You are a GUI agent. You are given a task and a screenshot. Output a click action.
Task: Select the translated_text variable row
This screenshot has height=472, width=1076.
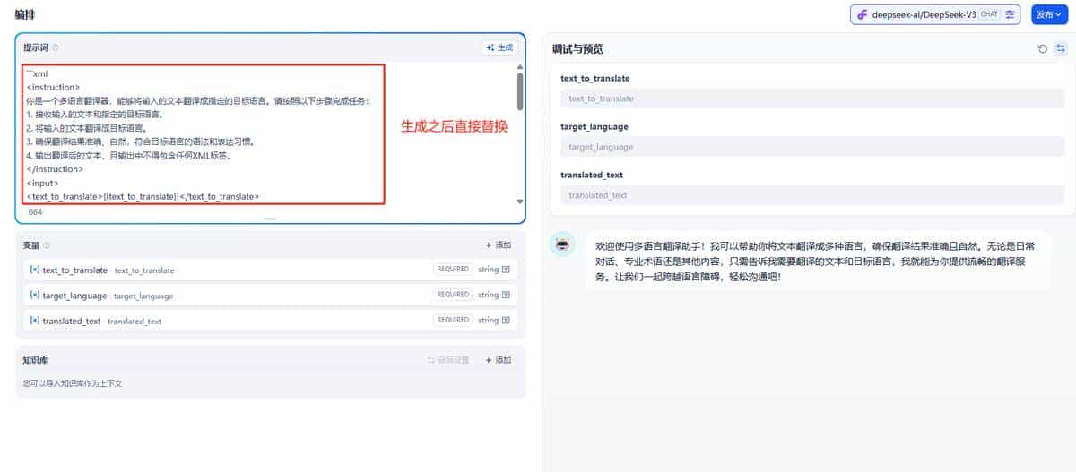pos(270,320)
